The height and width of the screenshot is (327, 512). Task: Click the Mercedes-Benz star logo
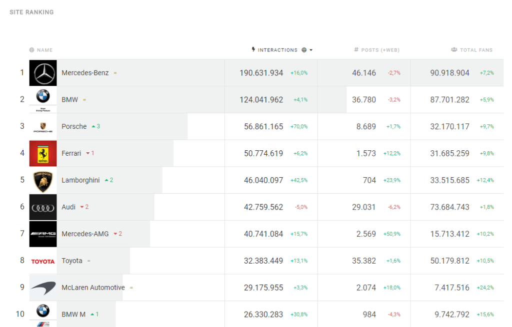pyautogui.click(x=43, y=73)
